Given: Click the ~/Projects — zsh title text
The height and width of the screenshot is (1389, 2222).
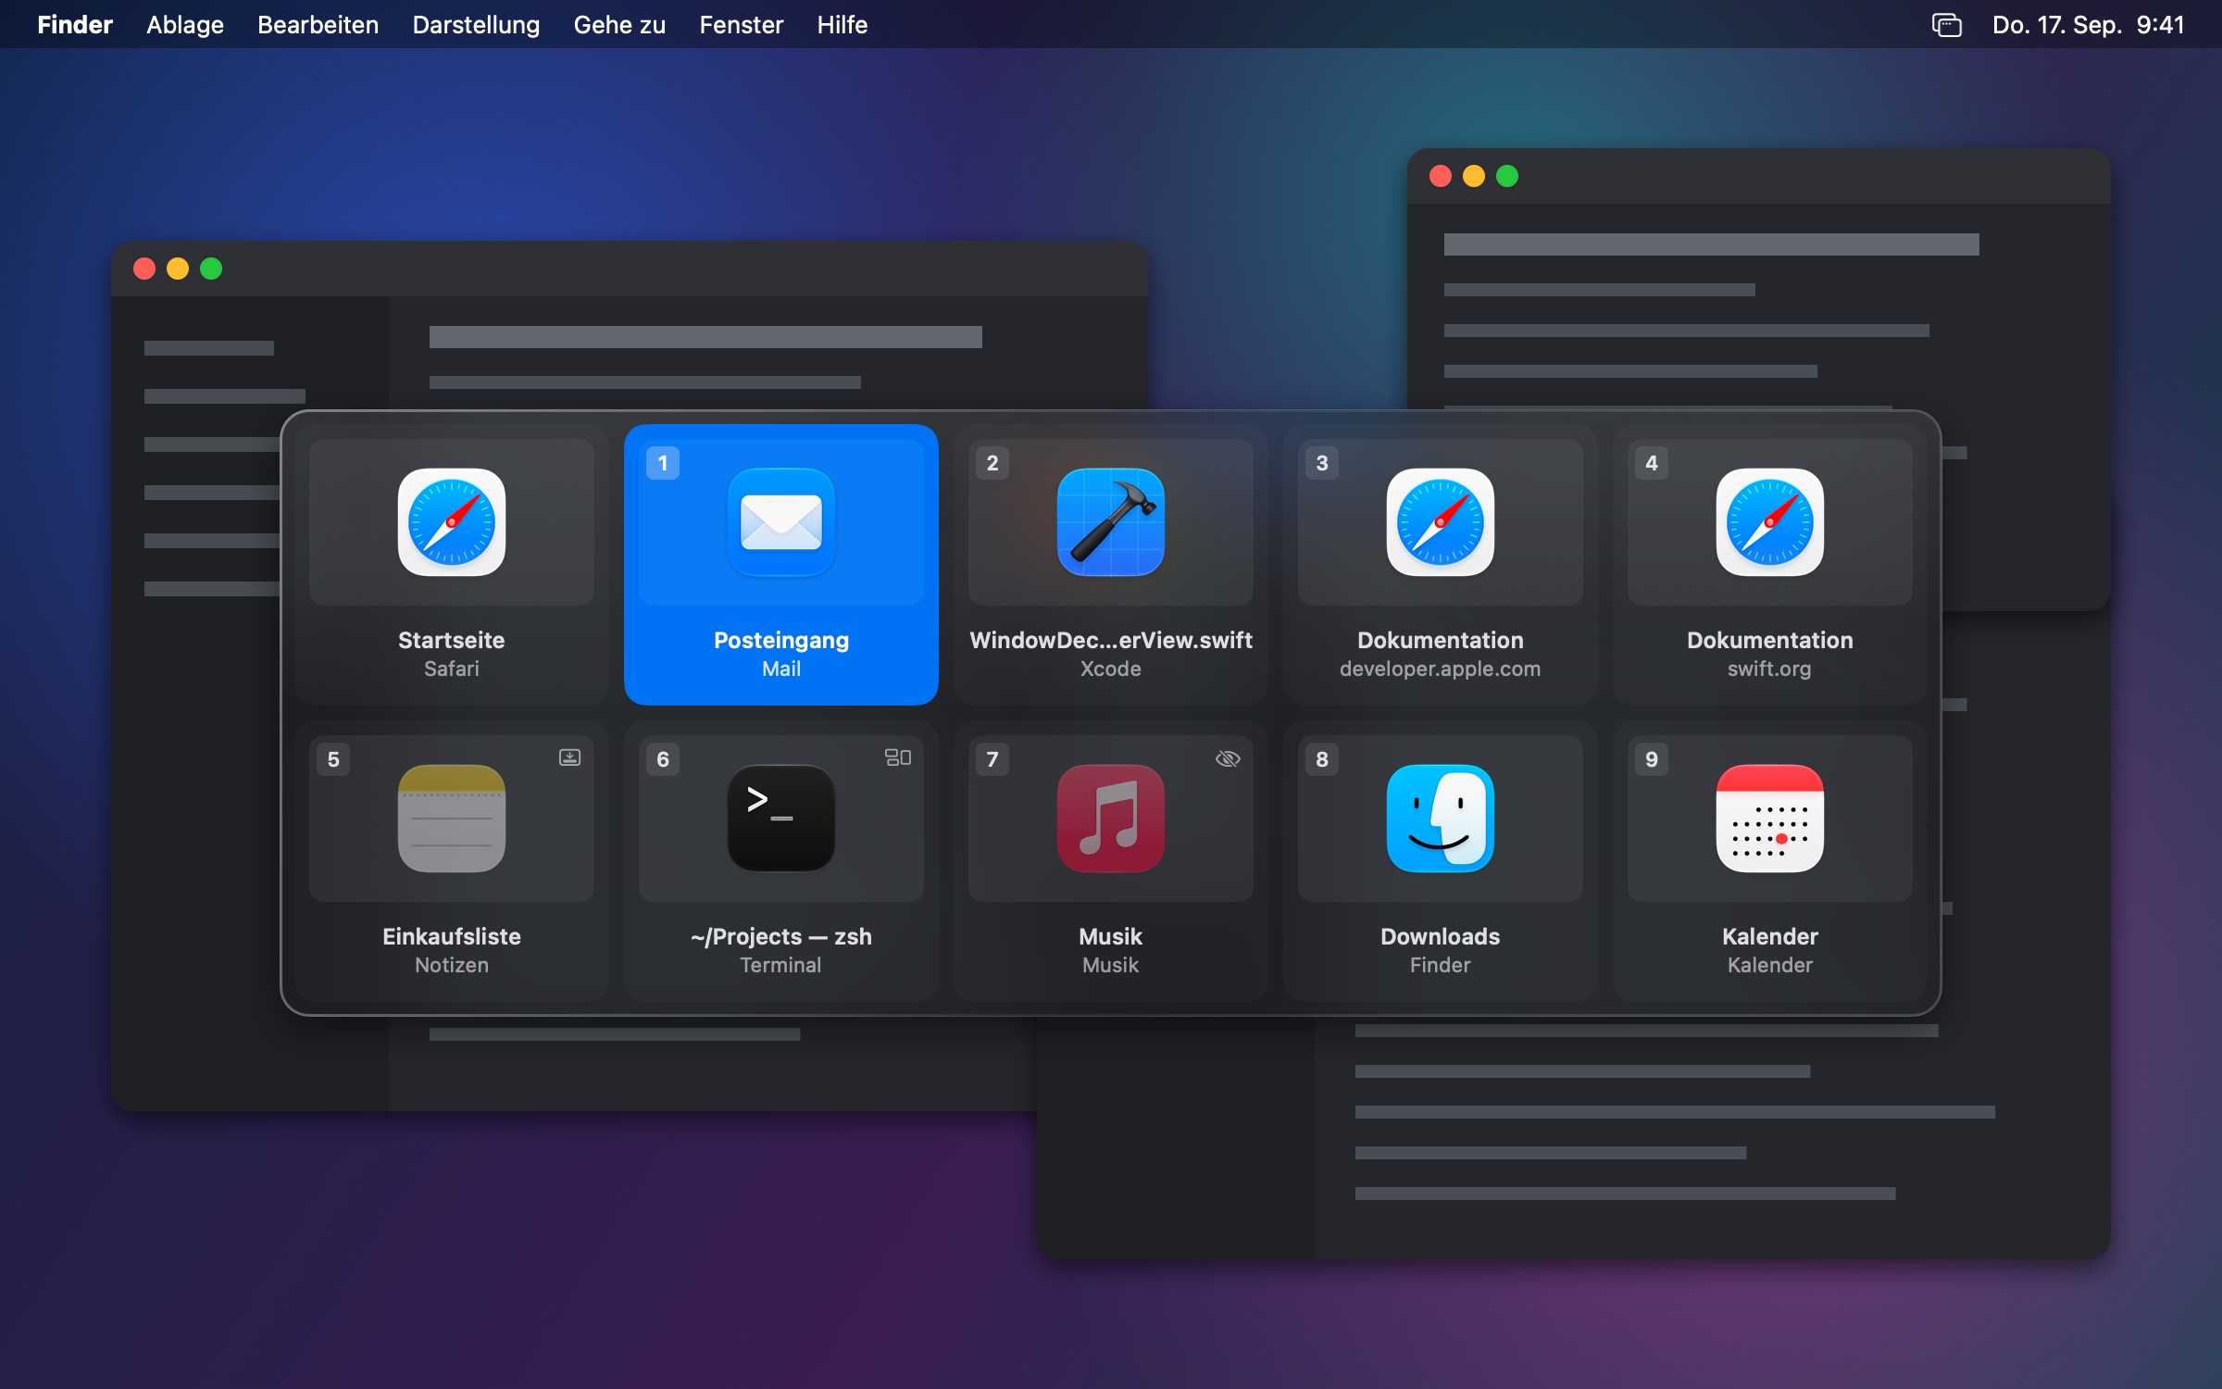Looking at the screenshot, I should [x=781, y=936].
